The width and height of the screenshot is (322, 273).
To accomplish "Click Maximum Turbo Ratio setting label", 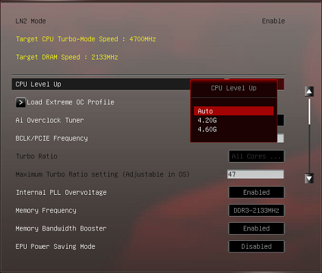I will 102,174.
